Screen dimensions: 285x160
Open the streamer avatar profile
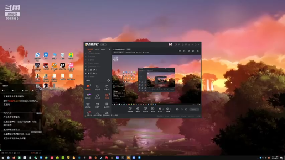170,44
